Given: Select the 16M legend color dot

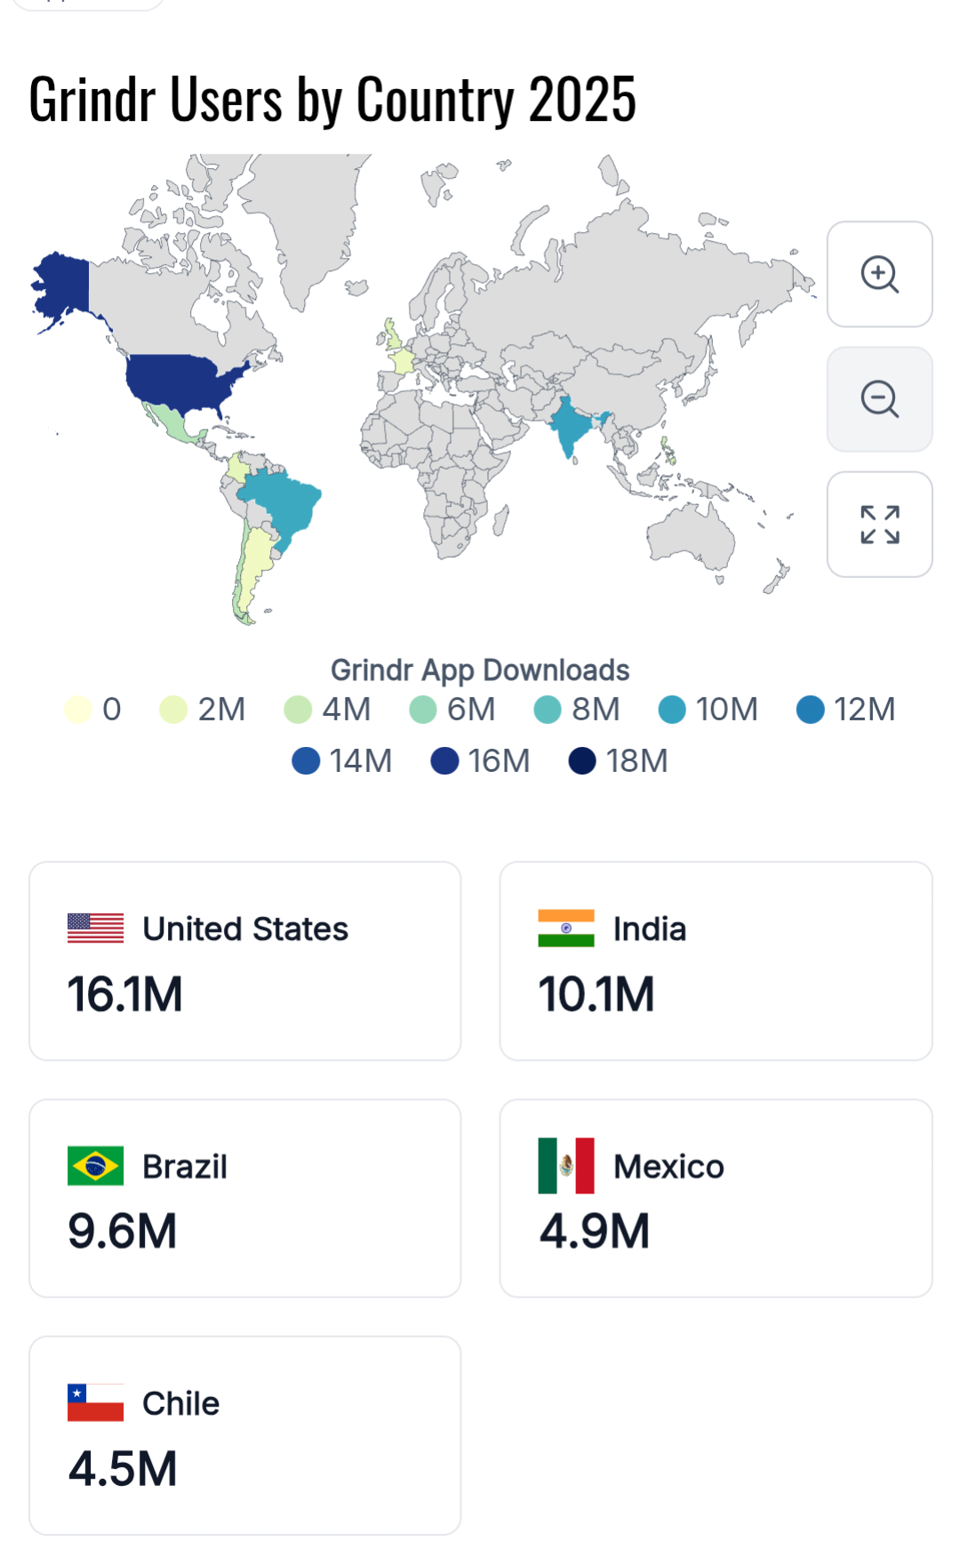Looking at the screenshot, I should pos(444,761).
